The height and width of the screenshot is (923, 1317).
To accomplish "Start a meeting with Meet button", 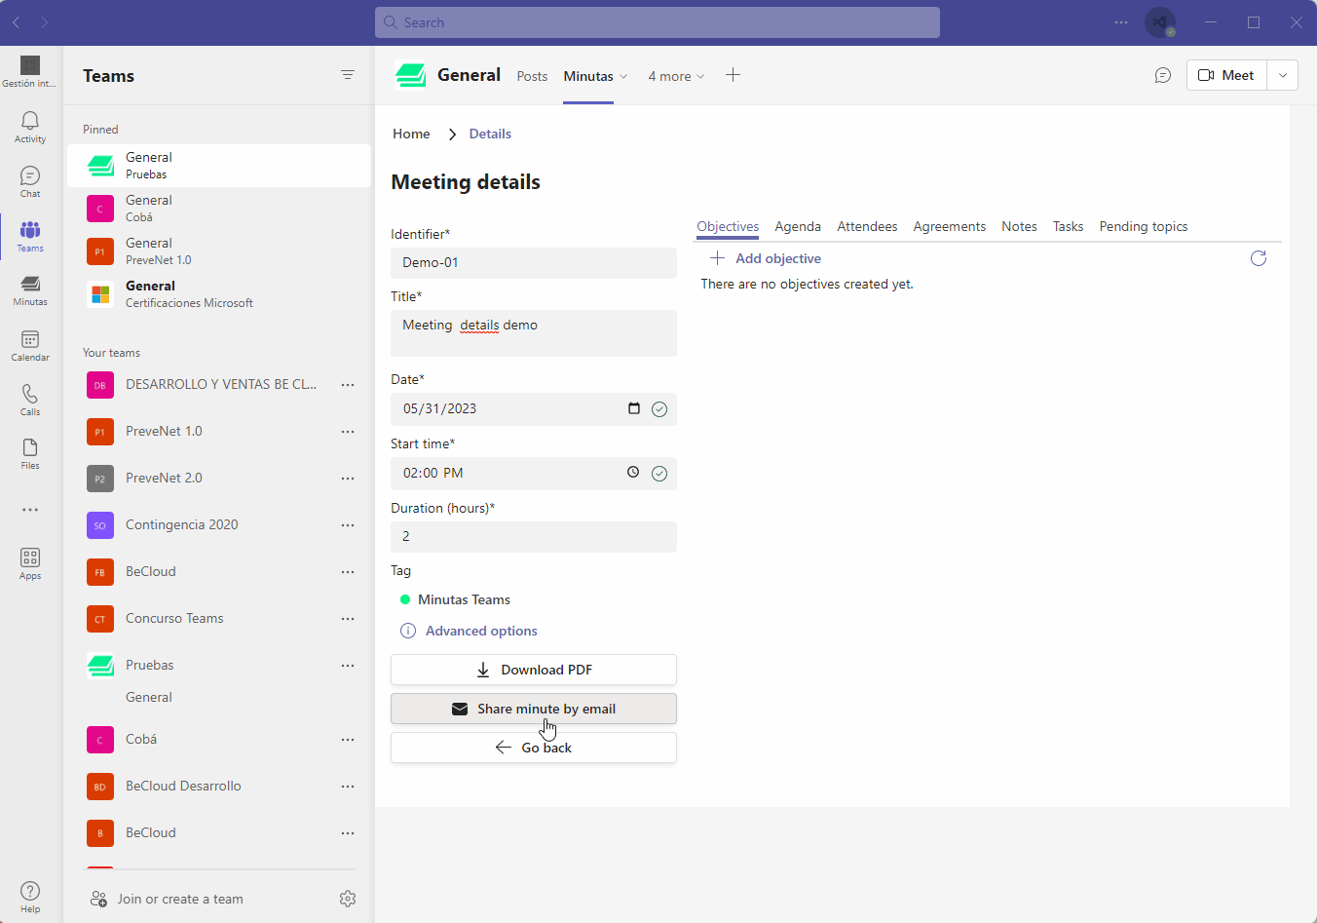I will (x=1226, y=75).
